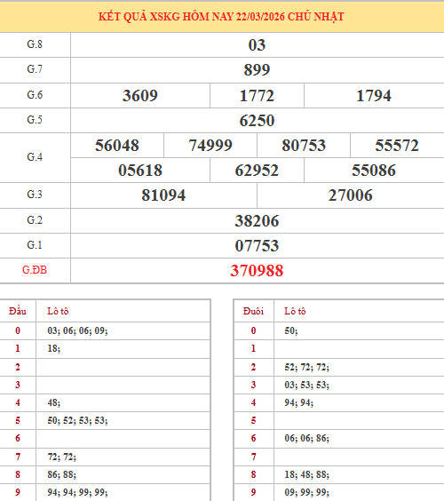The image size is (444, 501).
Task: Select the Đuôi row "18; 48; 88;"
Action: [x=306, y=475]
